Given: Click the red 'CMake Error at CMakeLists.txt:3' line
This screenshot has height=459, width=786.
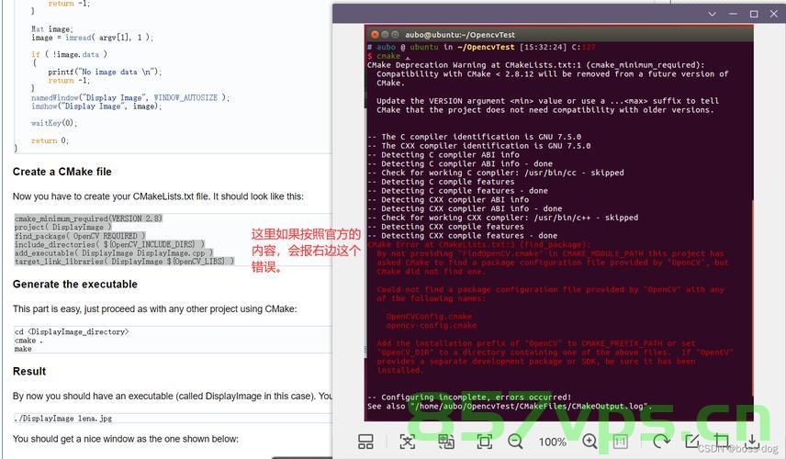Looking at the screenshot, I should click(x=478, y=245).
